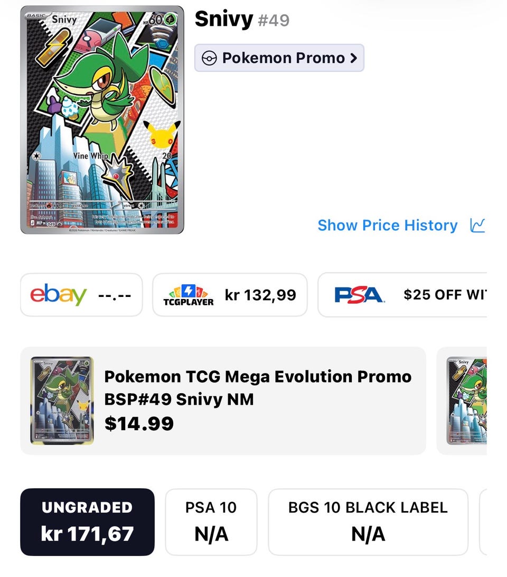Open the $25 OFF PSA promotion
The height and width of the screenshot is (577, 507).
(x=445, y=295)
